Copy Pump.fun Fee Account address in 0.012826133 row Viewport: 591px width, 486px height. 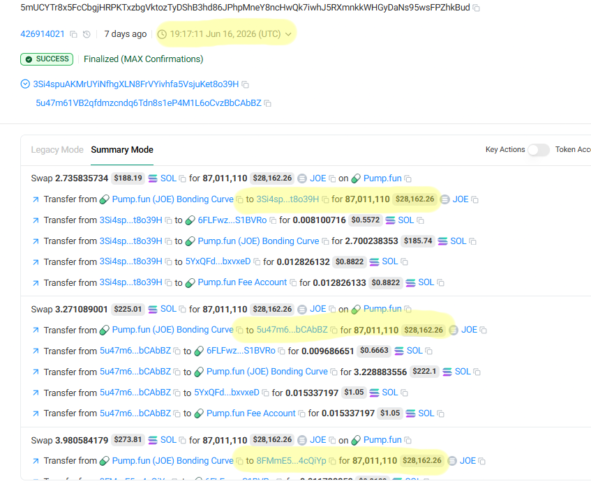click(293, 282)
